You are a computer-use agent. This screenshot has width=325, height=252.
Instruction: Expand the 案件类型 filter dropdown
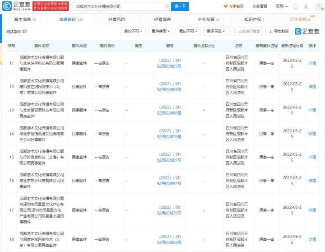(161, 31)
